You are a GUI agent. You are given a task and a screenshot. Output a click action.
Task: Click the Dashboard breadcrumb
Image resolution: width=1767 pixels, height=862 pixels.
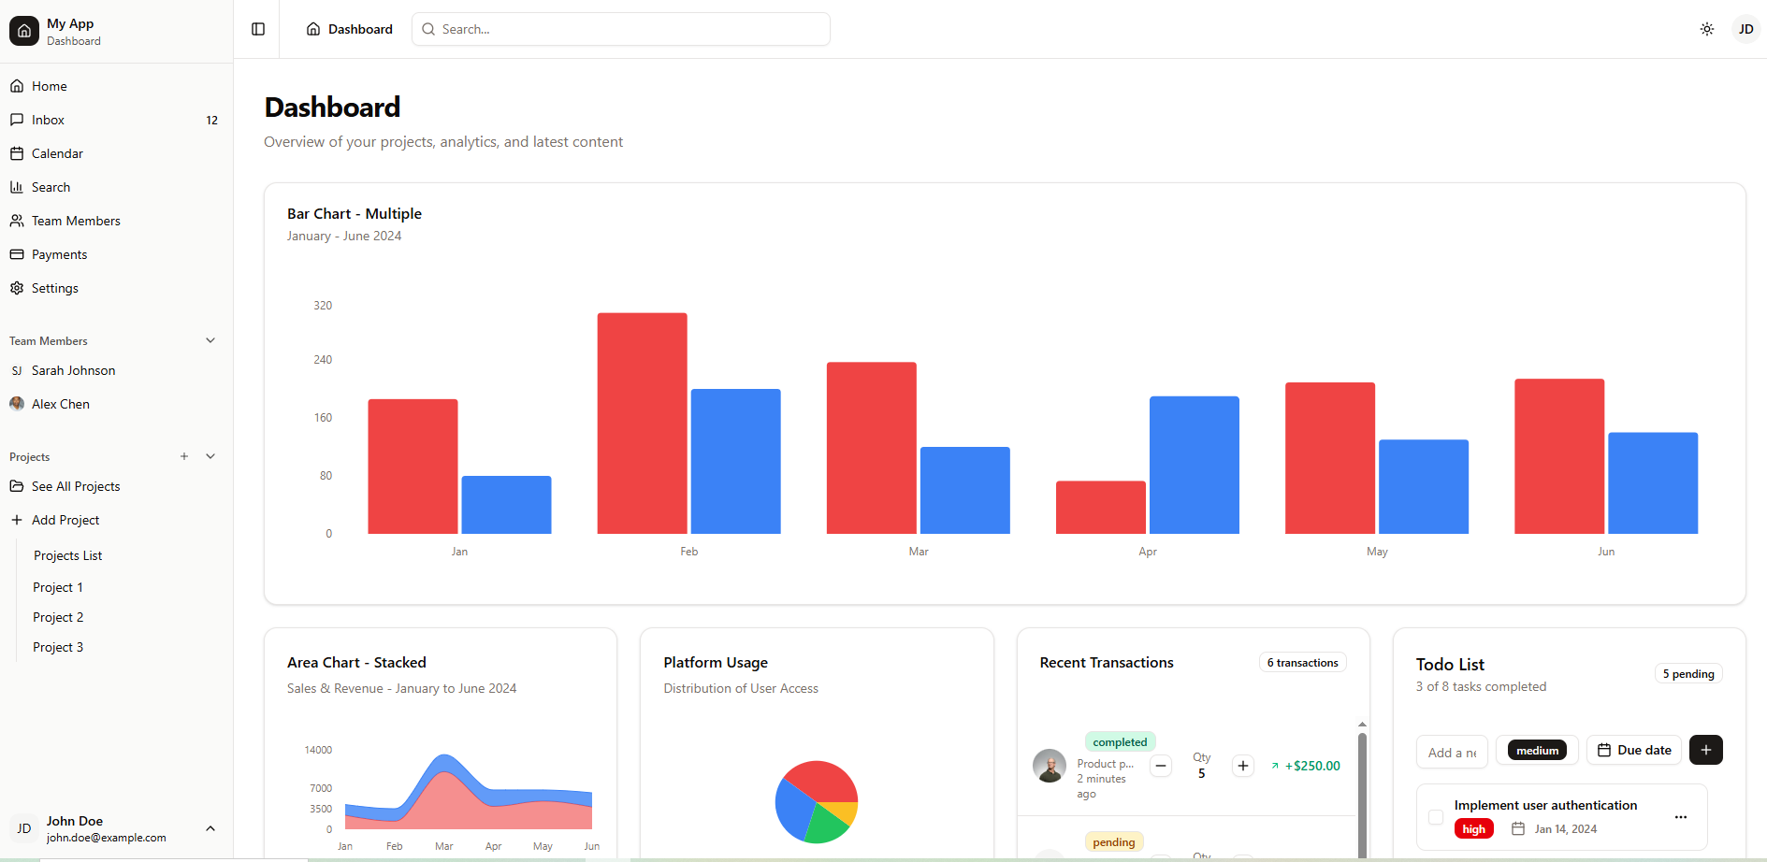350,29
